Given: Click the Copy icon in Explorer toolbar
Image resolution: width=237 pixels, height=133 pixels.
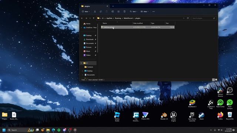Looking at the screenshot, I should point(101,11).
